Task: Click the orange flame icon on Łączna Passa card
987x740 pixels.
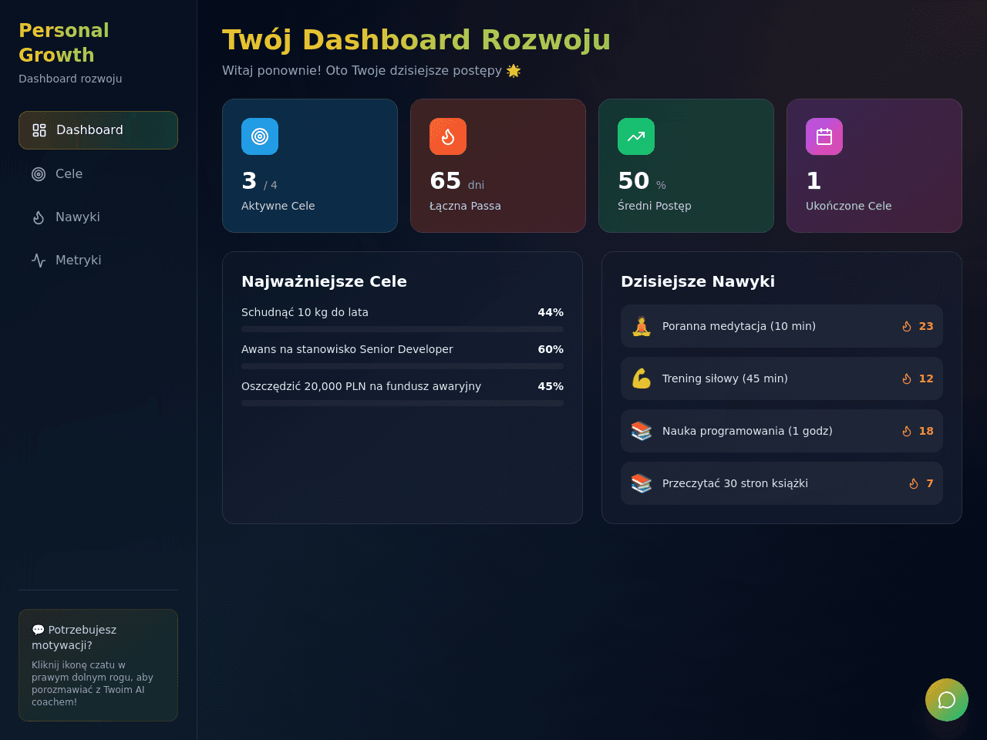Action: [448, 136]
